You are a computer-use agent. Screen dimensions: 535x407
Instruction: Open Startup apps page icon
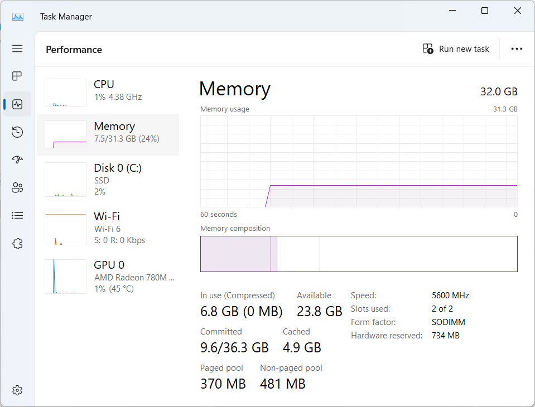click(x=17, y=160)
